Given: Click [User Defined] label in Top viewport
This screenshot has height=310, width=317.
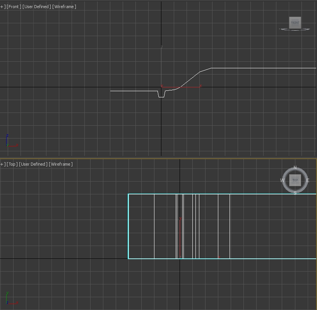Looking at the screenshot, I should click(33, 164).
